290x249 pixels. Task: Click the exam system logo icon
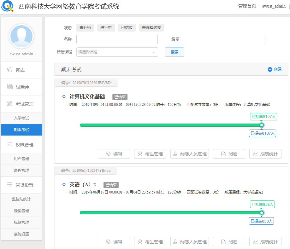pos(8,7)
